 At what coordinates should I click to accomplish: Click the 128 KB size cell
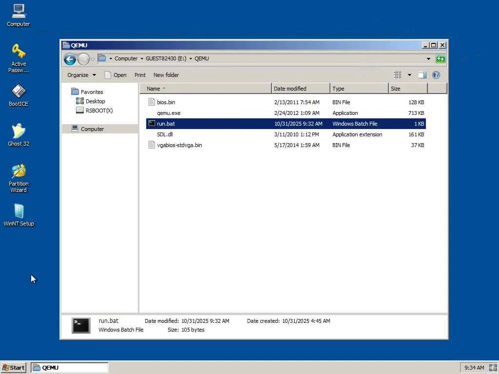pos(416,102)
